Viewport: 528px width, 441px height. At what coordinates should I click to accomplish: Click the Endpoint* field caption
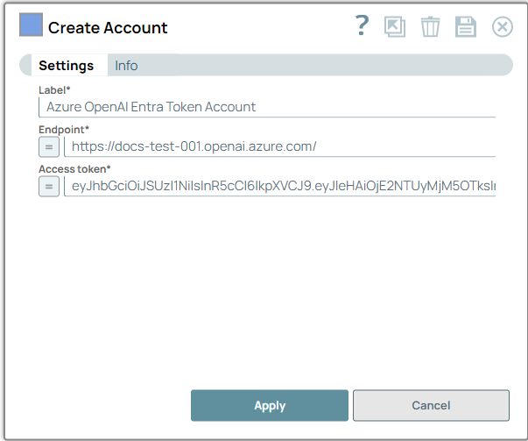(64, 130)
